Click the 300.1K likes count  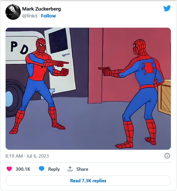[x=23, y=169]
